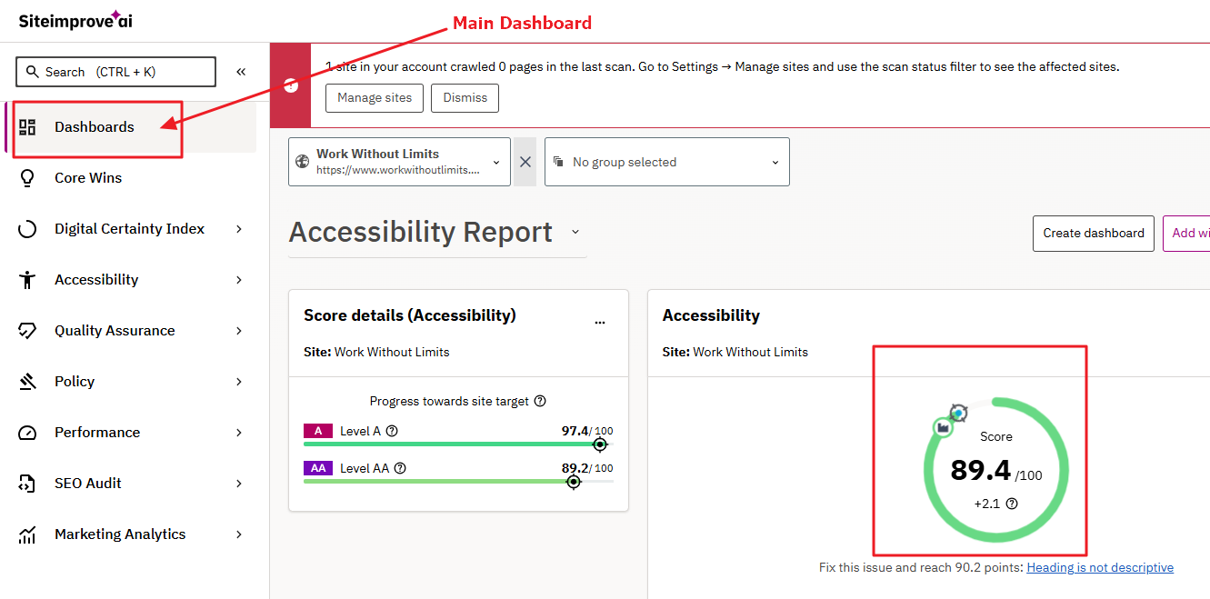
Task: Expand Accessibility submenu chevron
Action: [239, 280]
